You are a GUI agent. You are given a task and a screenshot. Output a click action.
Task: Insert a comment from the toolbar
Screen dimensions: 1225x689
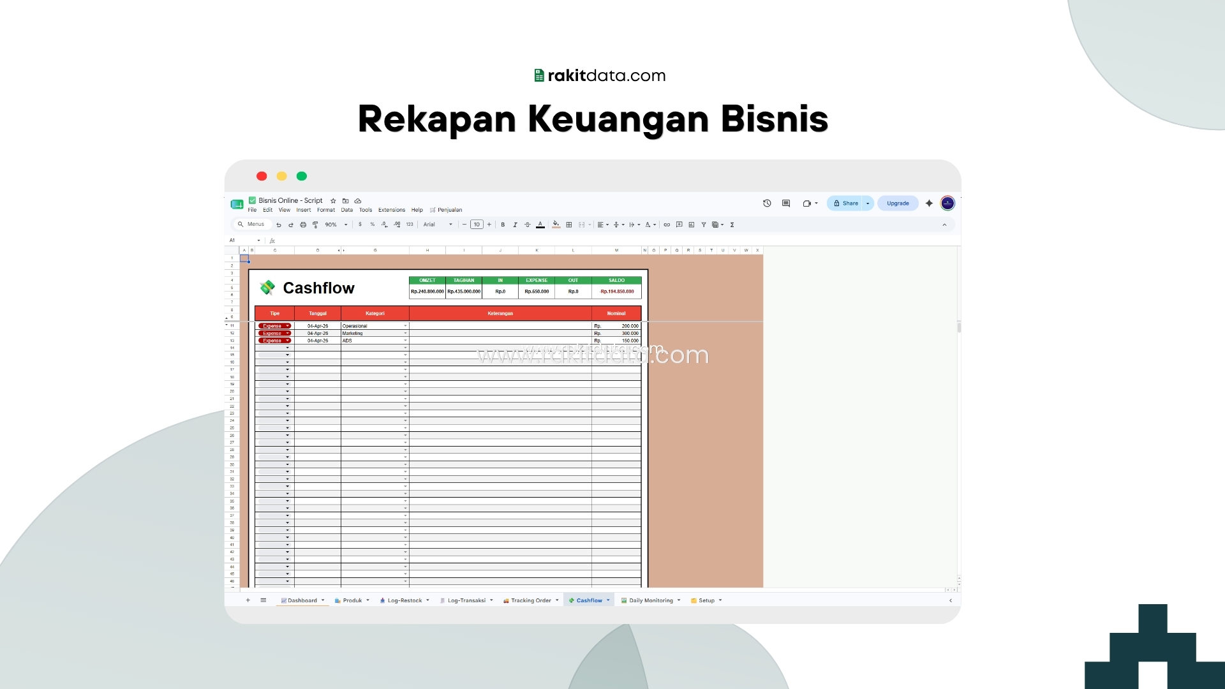click(679, 225)
